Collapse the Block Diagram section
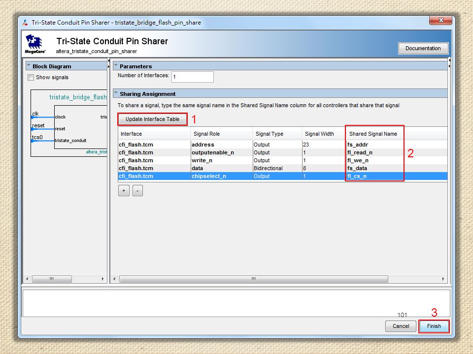 click(29, 65)
